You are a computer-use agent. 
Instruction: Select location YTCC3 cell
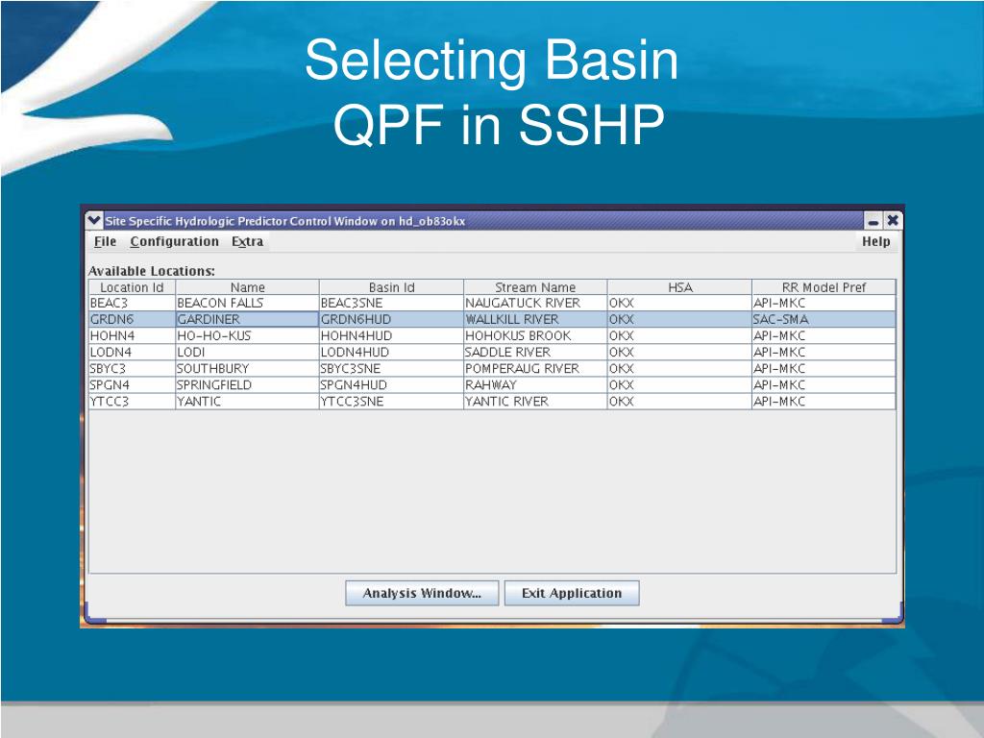[132, 401]
